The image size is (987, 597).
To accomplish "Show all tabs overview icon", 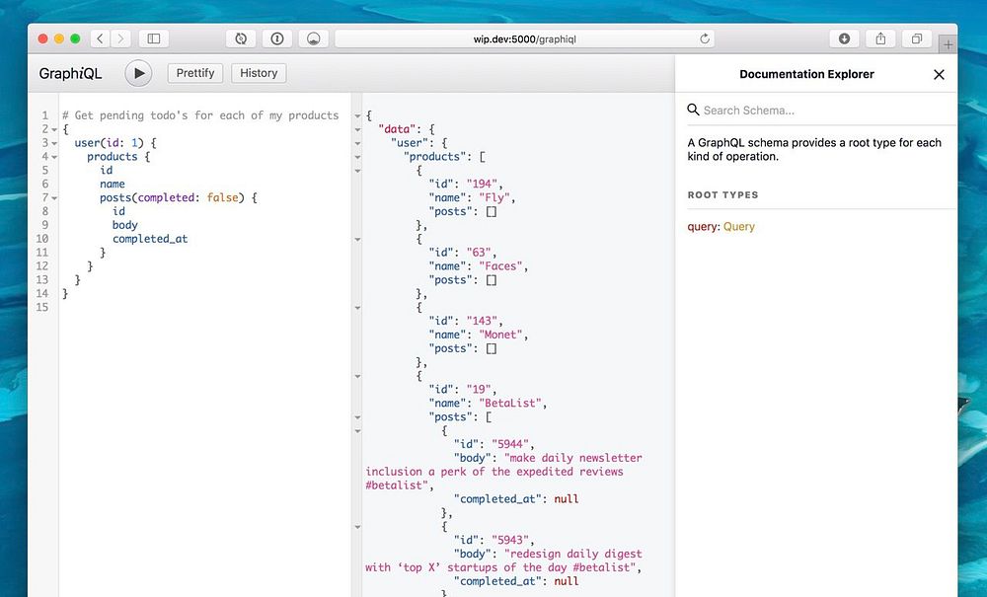I will click(x=917, y=38).
